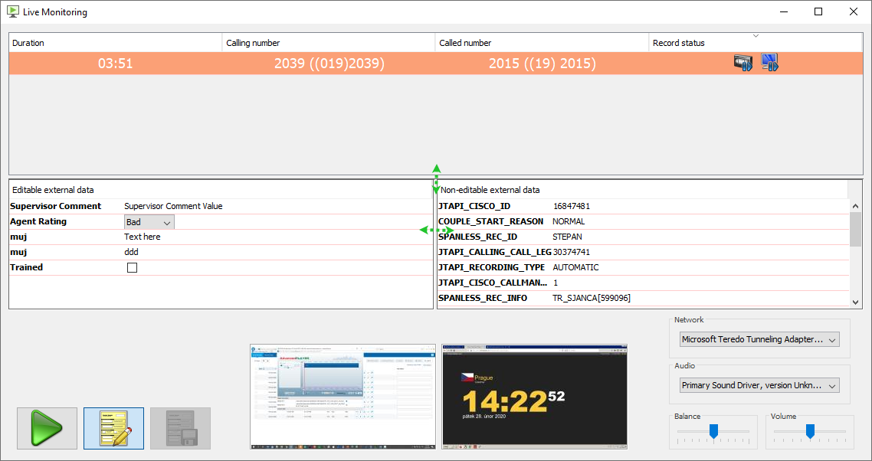The image size is (872, 461).
Task: Click the grayed-out save data floppy icon
Action: pos(180,428)
